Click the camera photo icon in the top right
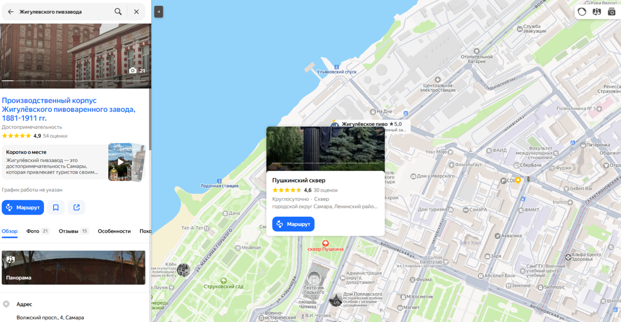This screenshot has height=322, width=621. coord(612,11)
